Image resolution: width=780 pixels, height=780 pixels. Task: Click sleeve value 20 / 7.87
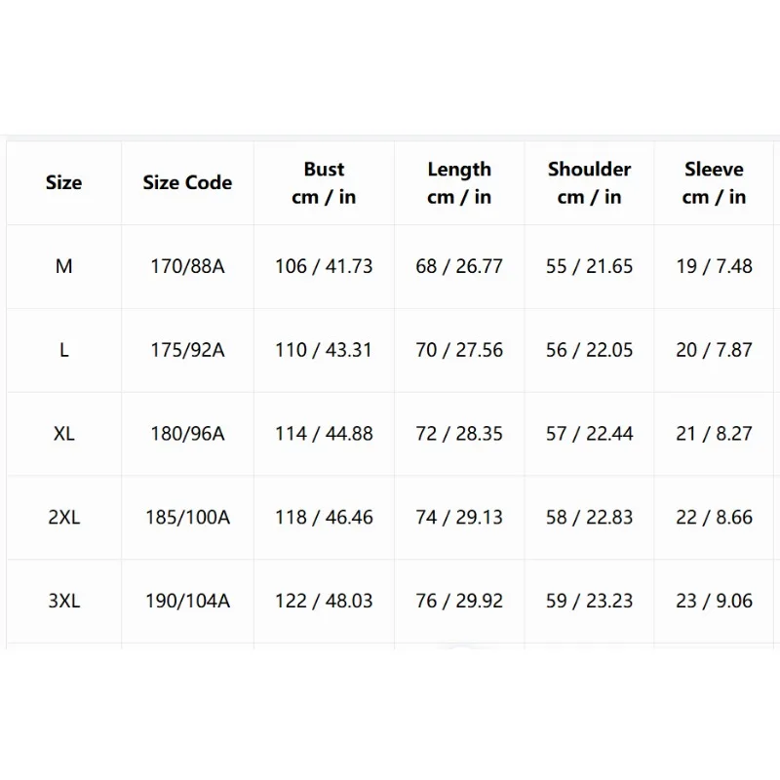(x=714, y=350)
